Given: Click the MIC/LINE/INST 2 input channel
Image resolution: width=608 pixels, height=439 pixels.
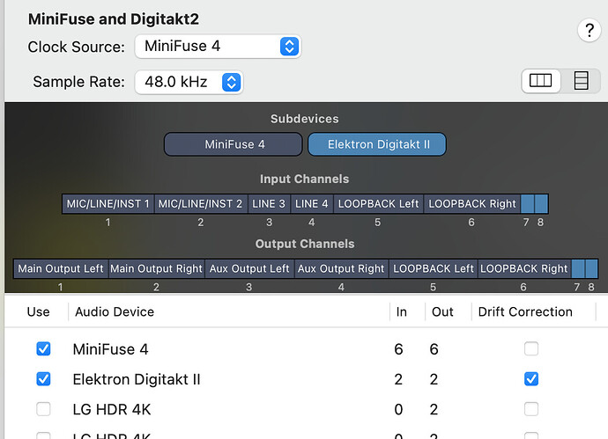Looking at the screenshot, I should 201,204.
